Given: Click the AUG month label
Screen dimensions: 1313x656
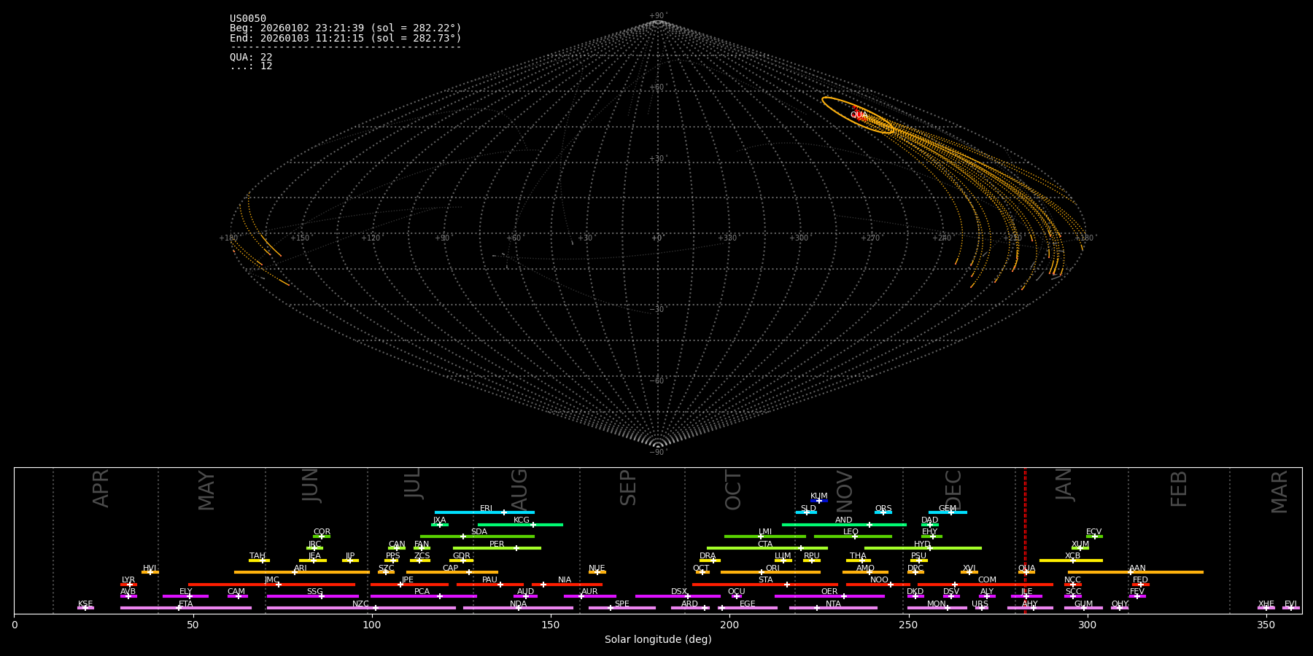Looking at the screenshot, I should pos(519,489).
